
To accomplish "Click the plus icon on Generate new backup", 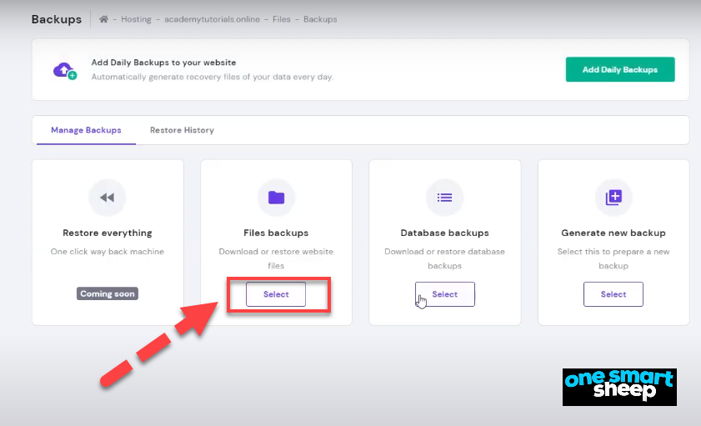I will point(613,197).
